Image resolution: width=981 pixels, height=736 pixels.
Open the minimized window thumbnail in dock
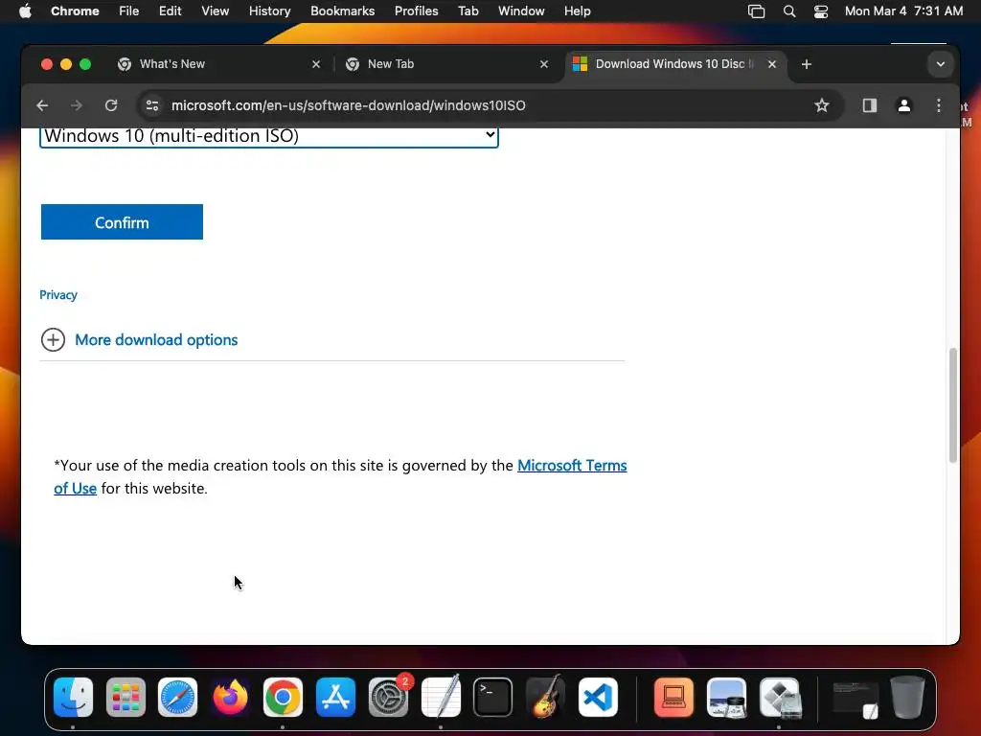[x=856, y=699]
